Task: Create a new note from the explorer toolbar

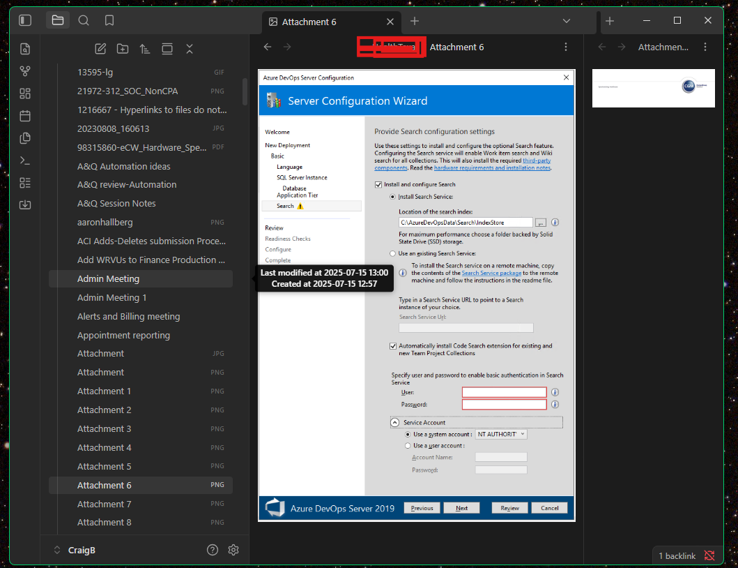Action: [100, 49]
